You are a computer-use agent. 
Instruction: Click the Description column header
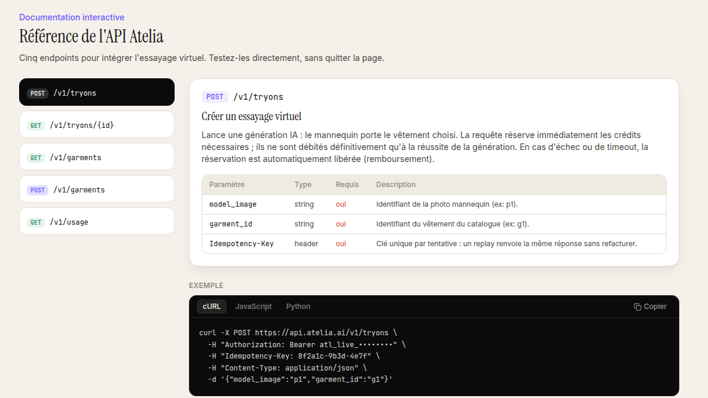395,185
